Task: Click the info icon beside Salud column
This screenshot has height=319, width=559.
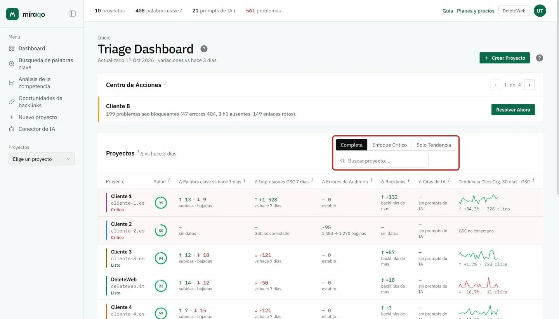Action: (x=169, y=180)
